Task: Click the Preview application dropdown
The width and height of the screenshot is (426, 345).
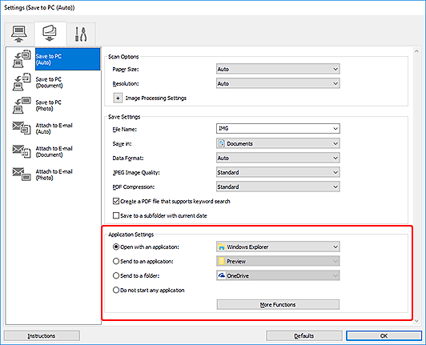Action: 278,261
